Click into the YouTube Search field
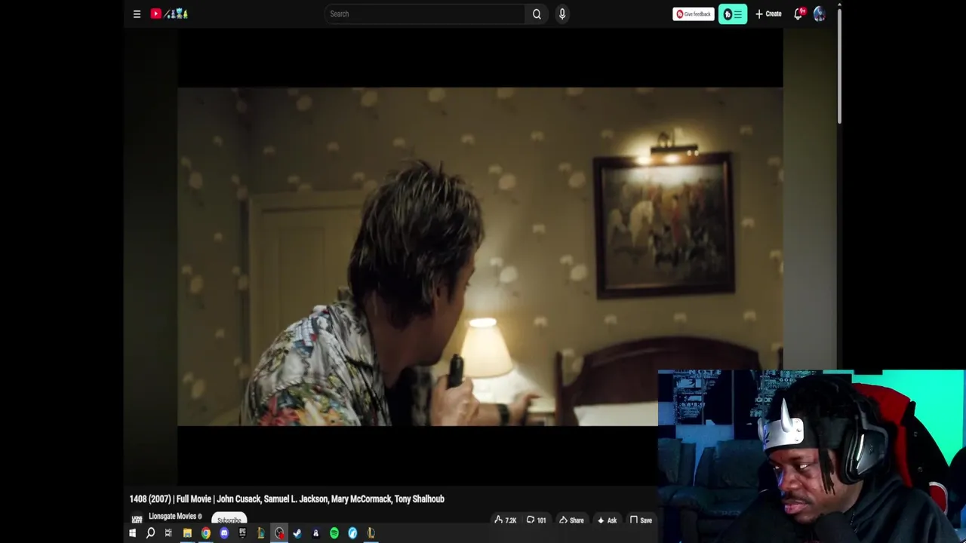This screenshot has height=543, width=966. pyautogui.click(x=424, y=14)
